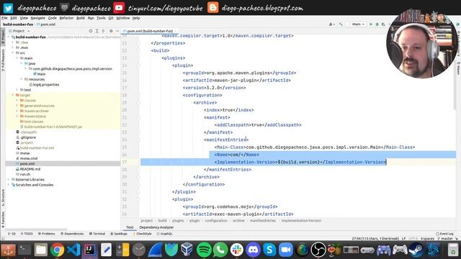The height and width of the screenshot is (259, 461).
Task: Open Slack from the dock
Action: (x=237, y=250)
